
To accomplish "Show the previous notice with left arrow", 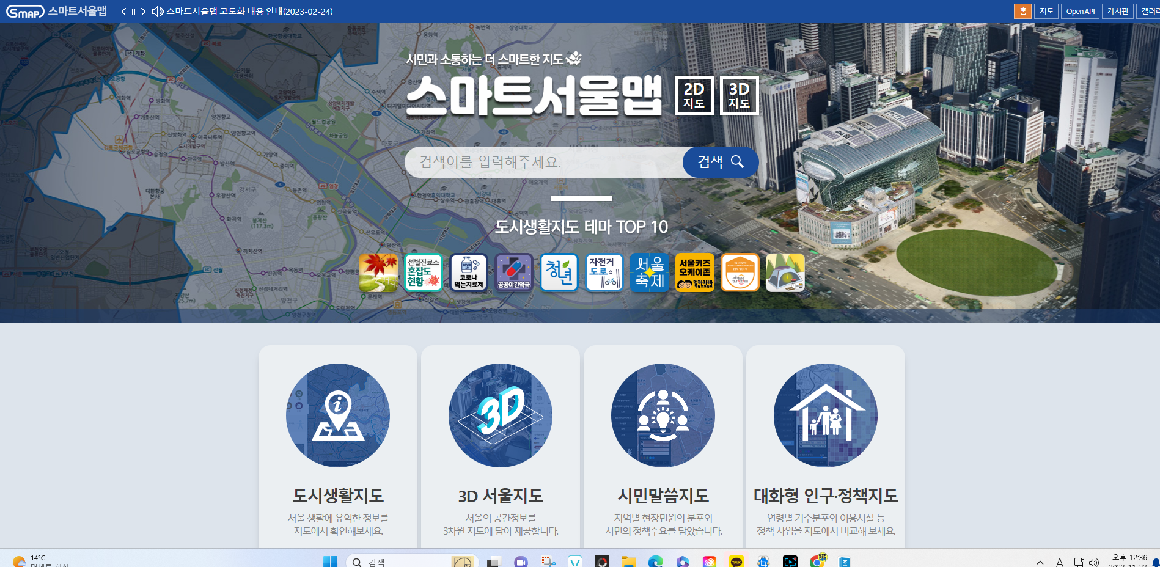I will (x=123, y=12).
